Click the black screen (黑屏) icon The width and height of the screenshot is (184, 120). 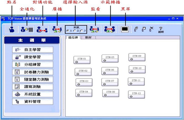(x=126, y=29)
